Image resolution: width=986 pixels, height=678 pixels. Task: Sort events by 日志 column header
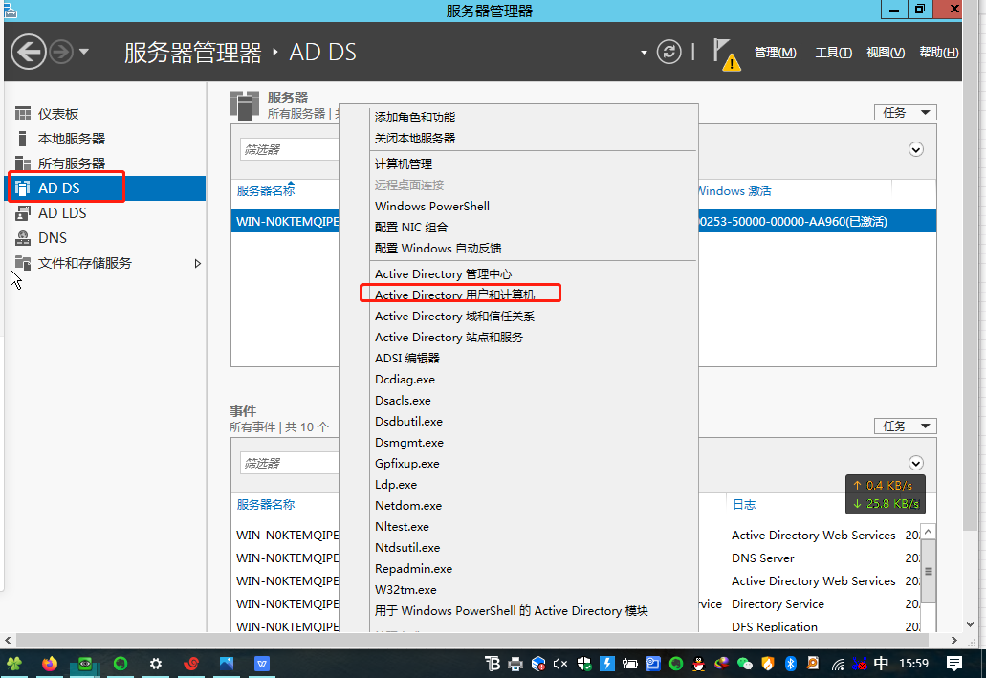(744, 504)
